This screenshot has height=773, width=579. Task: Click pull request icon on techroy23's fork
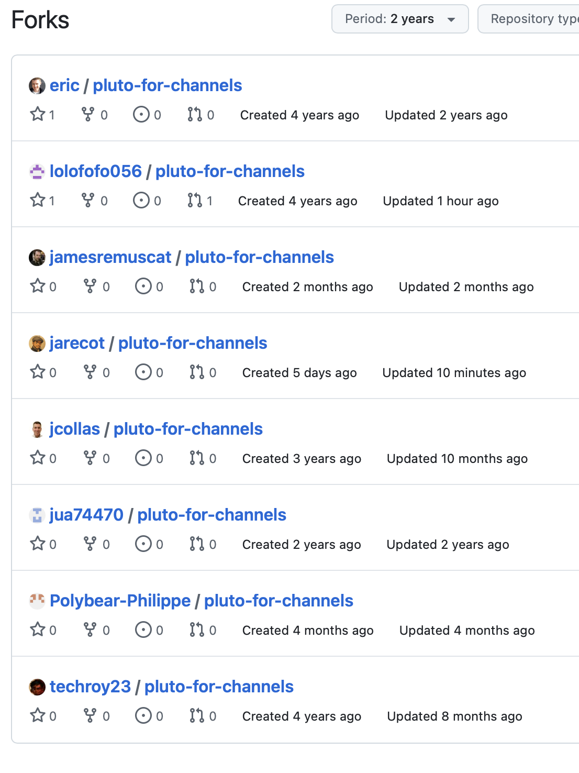[x=197, y=715]
